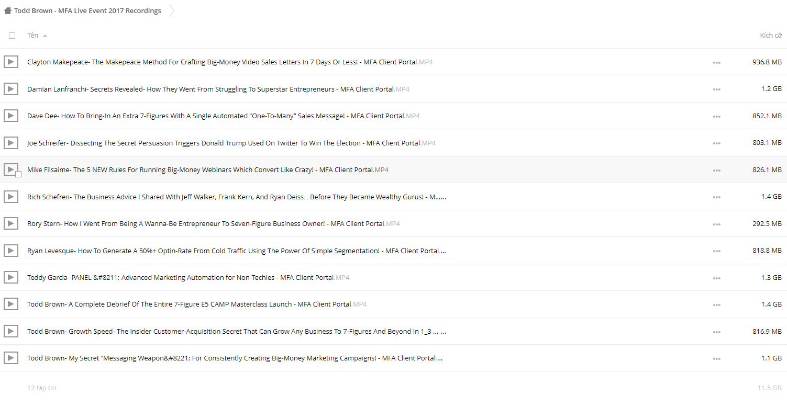Open more options for Messaging Weapon file
The image size is (787, 407).
click(x=716, y=359)
